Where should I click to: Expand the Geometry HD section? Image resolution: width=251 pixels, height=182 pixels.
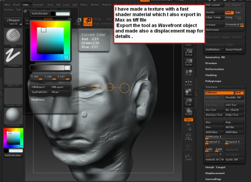215,57
